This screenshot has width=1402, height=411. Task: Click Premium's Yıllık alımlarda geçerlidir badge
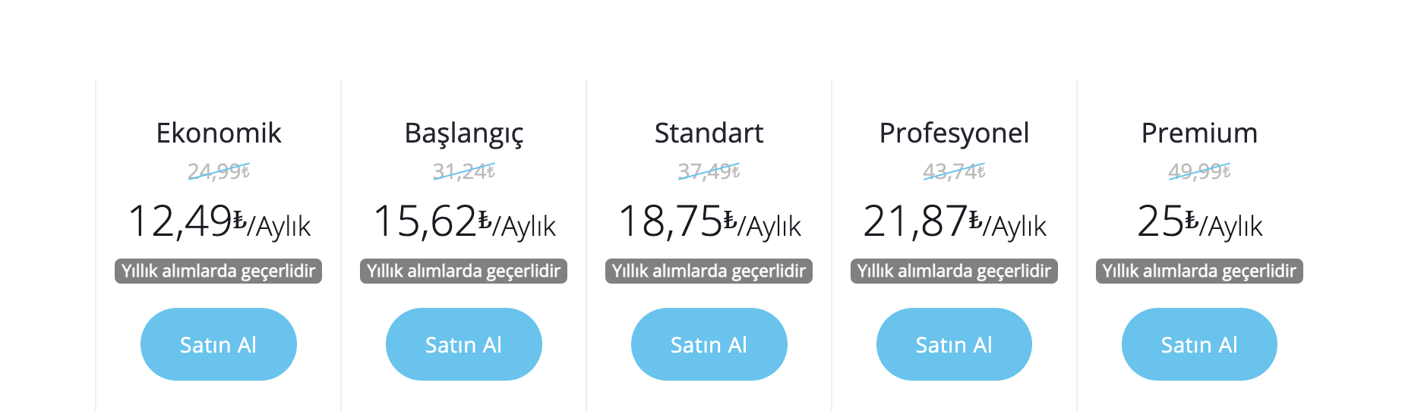tap(1199, 271)
